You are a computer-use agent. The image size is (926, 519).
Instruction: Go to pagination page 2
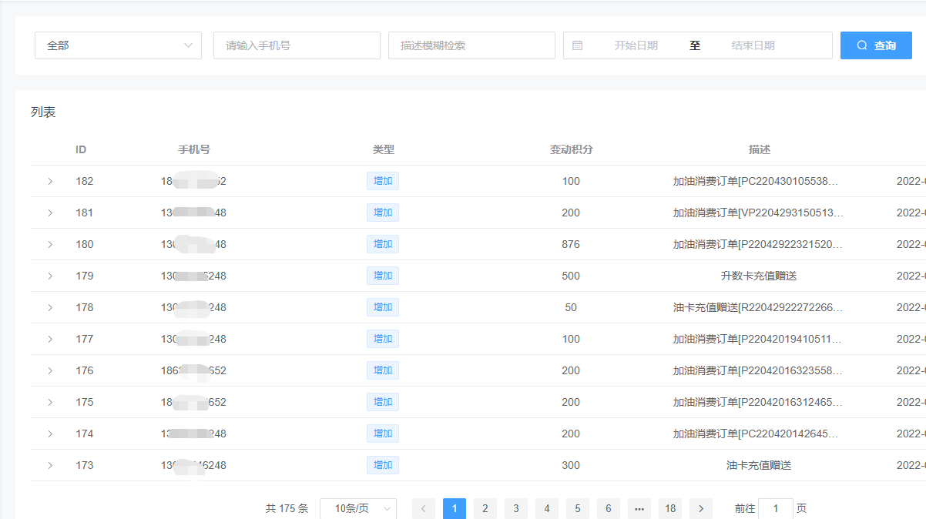click(x=485, y=508)
